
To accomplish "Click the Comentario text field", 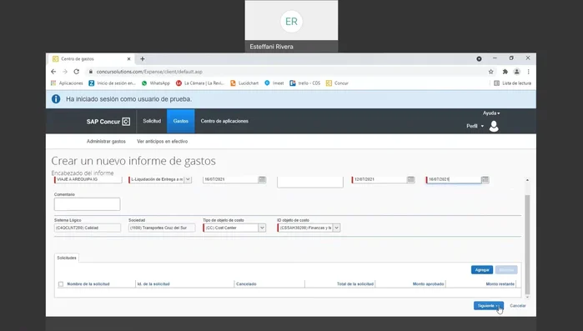I will [87, 204].
